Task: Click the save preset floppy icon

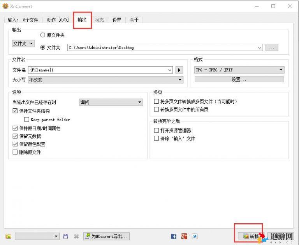Action: (x=65, y=236)
